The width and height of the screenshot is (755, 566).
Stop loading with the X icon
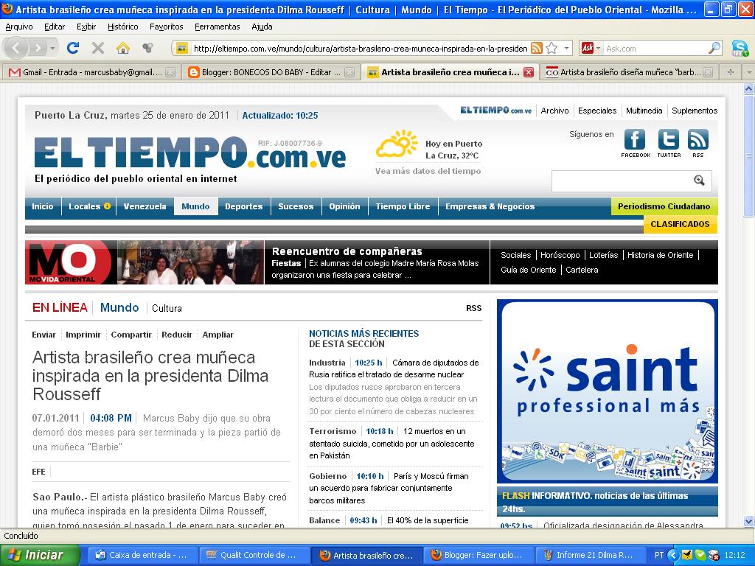[x=98, y=48]
